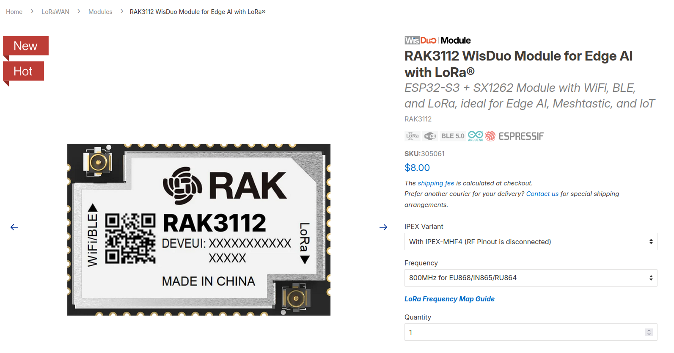The height and width of the screenshot is (353, 674).
Task: Click the Quantity stepper arrows
Action: [649, 332]
